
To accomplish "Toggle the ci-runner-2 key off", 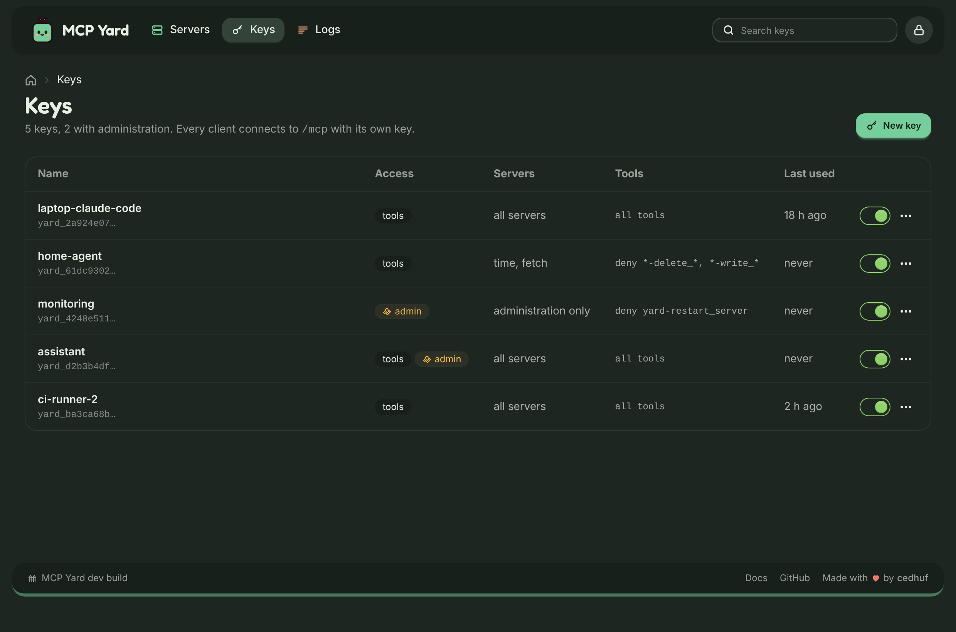I will (875, 407).
